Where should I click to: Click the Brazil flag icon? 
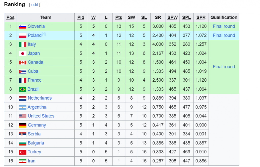click(22, 89)
